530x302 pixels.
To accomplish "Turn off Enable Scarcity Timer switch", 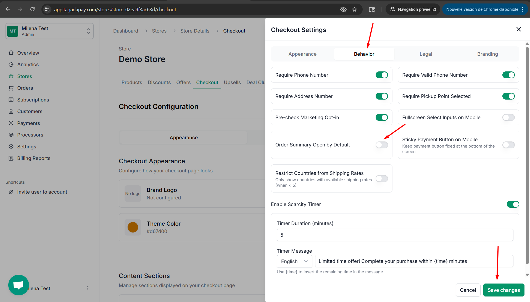I will (x=513, y=204).
